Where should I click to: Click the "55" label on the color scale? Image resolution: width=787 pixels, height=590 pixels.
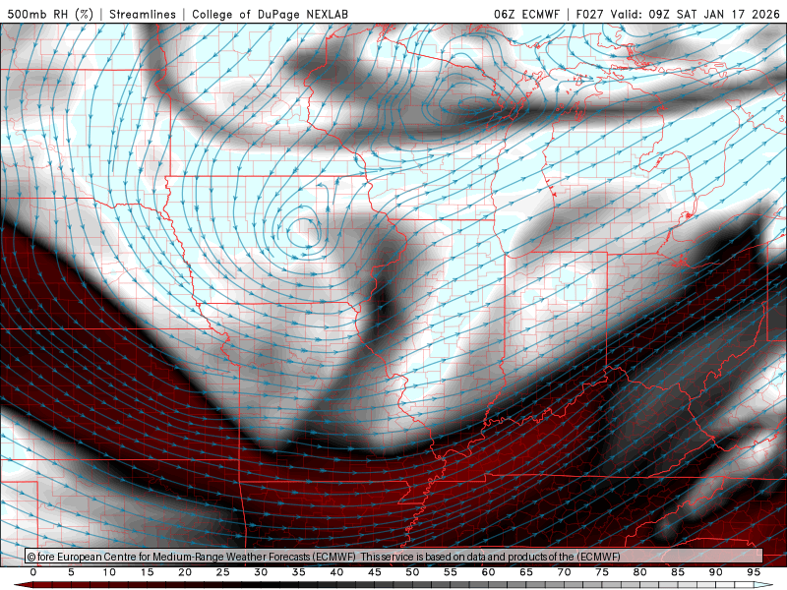[x=451, y=572]
